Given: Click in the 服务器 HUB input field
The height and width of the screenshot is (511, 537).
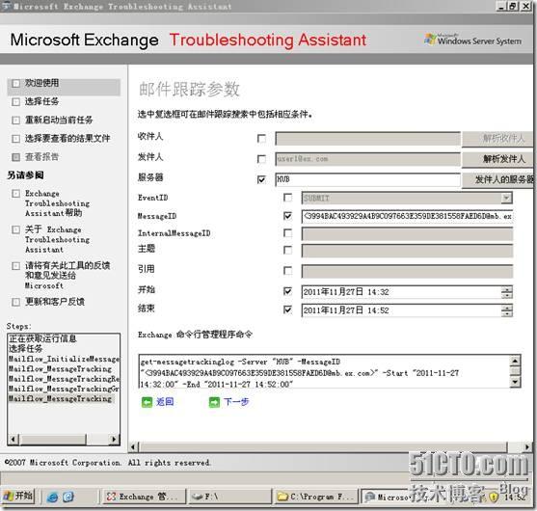Looking at the screenshot, I should click(x=367, y=179).
